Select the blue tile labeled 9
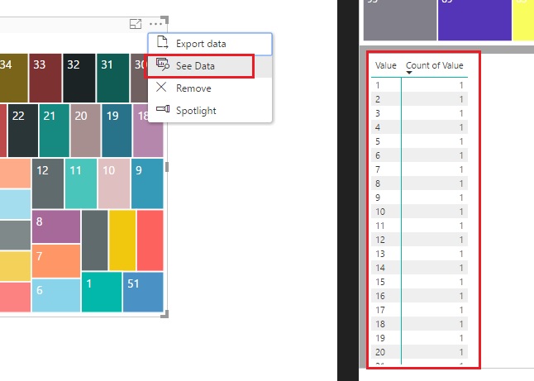 [147, 183]
